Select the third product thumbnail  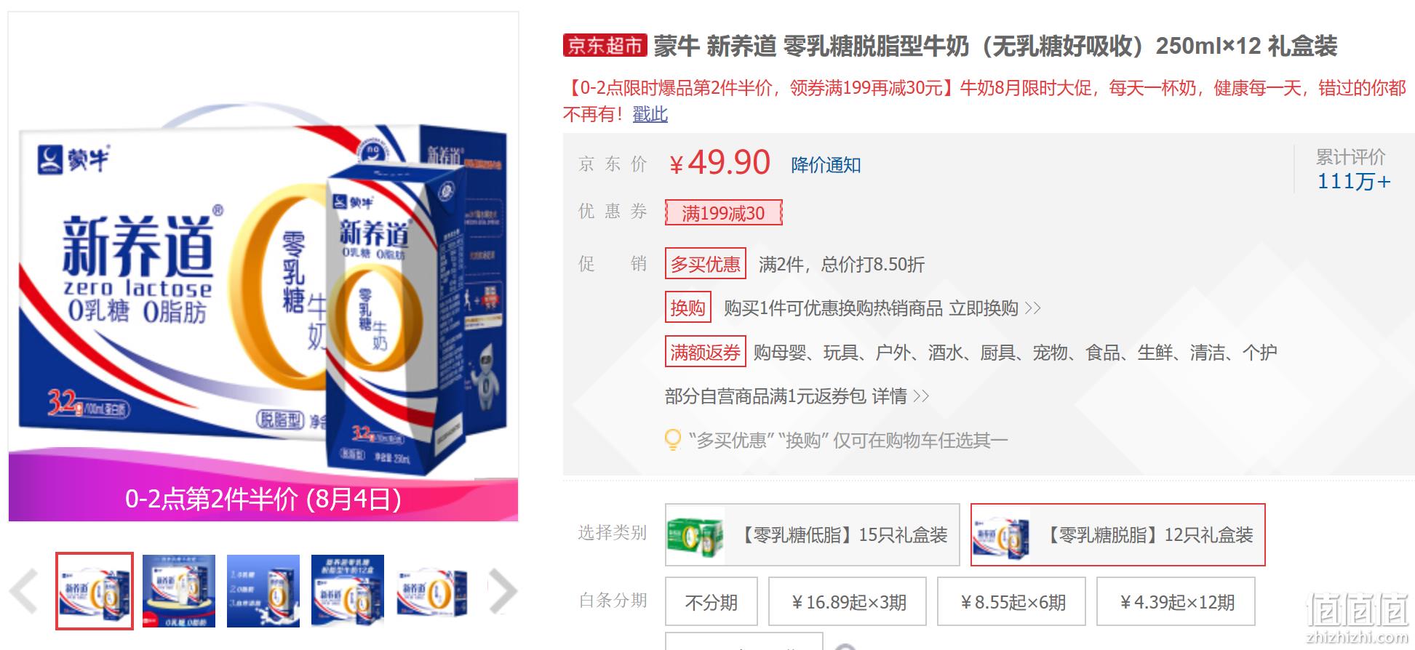[263, 591]
